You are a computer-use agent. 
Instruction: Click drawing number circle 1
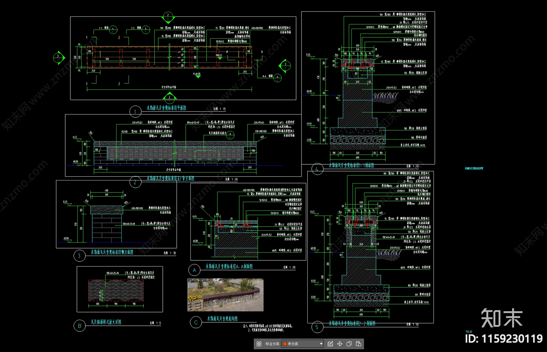[135, 111]
